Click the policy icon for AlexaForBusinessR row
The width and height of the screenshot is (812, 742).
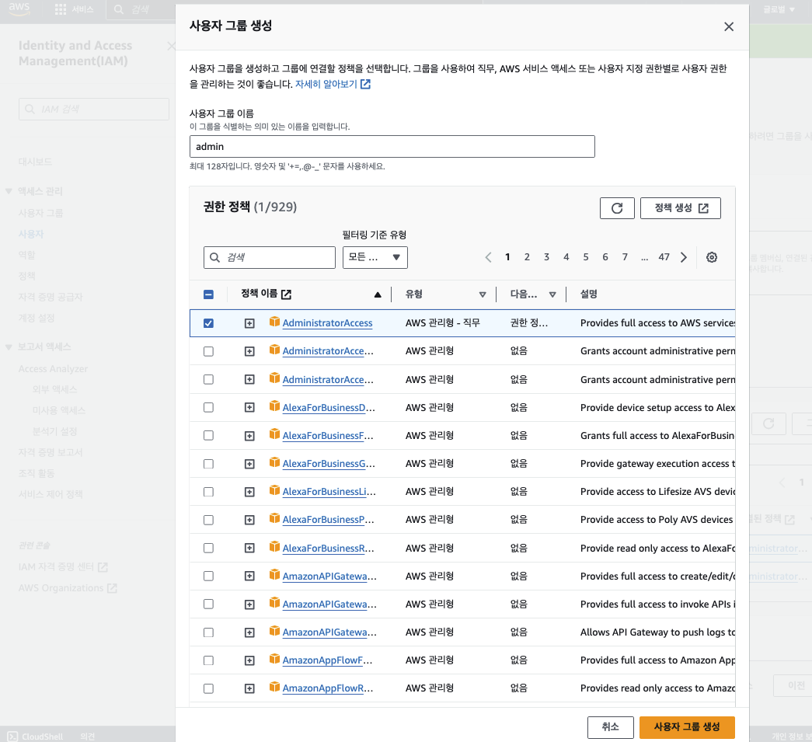(x=274, y=547)
